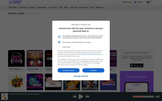Open the Dance Radio station thumbnail
Image resolution: width=162 pixels, height=101 pixels.
coord(108,85)
